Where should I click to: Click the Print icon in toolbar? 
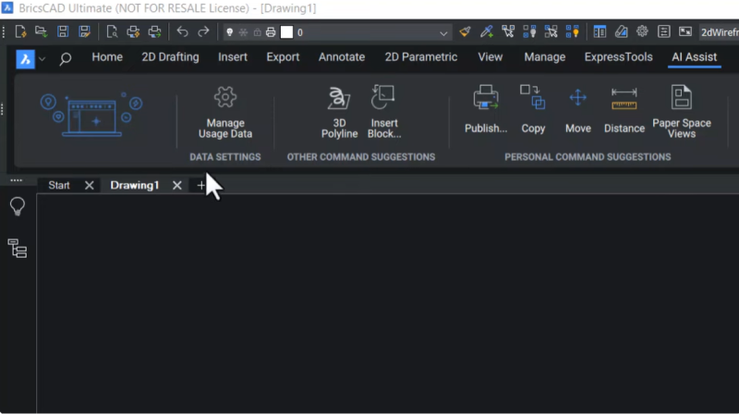click(x=133, y=32)
